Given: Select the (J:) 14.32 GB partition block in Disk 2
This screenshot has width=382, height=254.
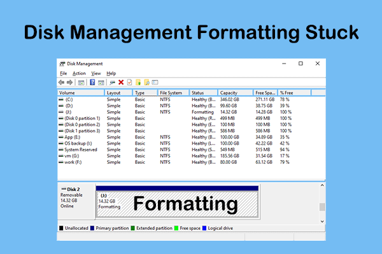Looking at the screenshot, I should pos(177,202).
